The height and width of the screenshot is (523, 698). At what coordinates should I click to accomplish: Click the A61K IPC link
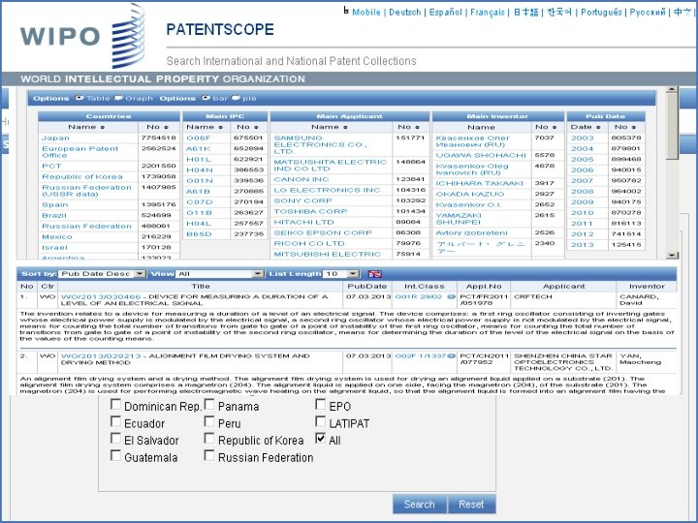(199, 149)
